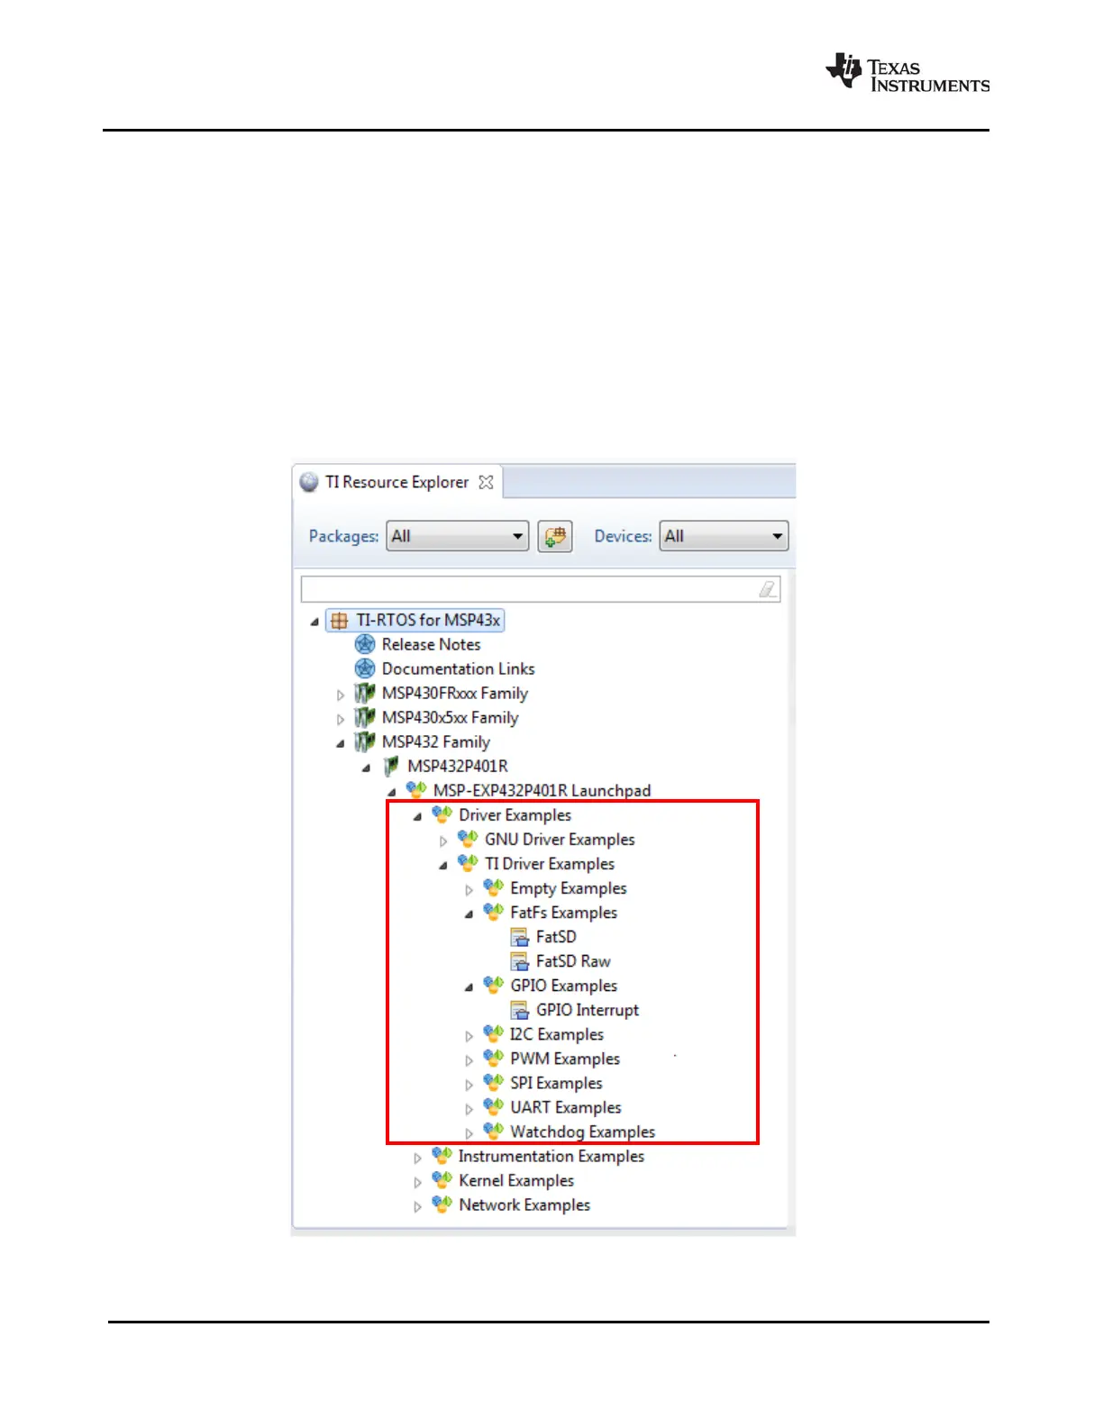
Task: Click the MSP430x5xx Family chip icon
Action: click(x=364, y=717)
